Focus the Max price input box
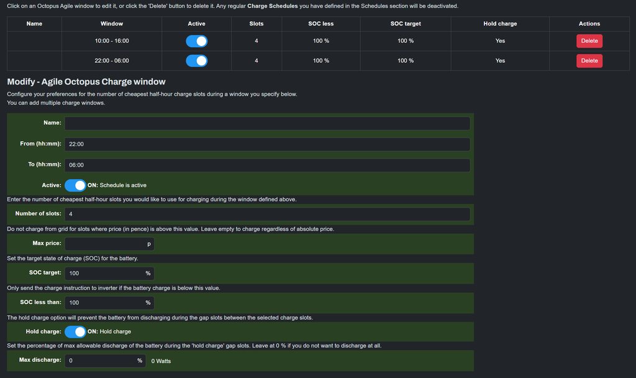The width and height of the screenshot is (636, 378). [x=104, y=244]
